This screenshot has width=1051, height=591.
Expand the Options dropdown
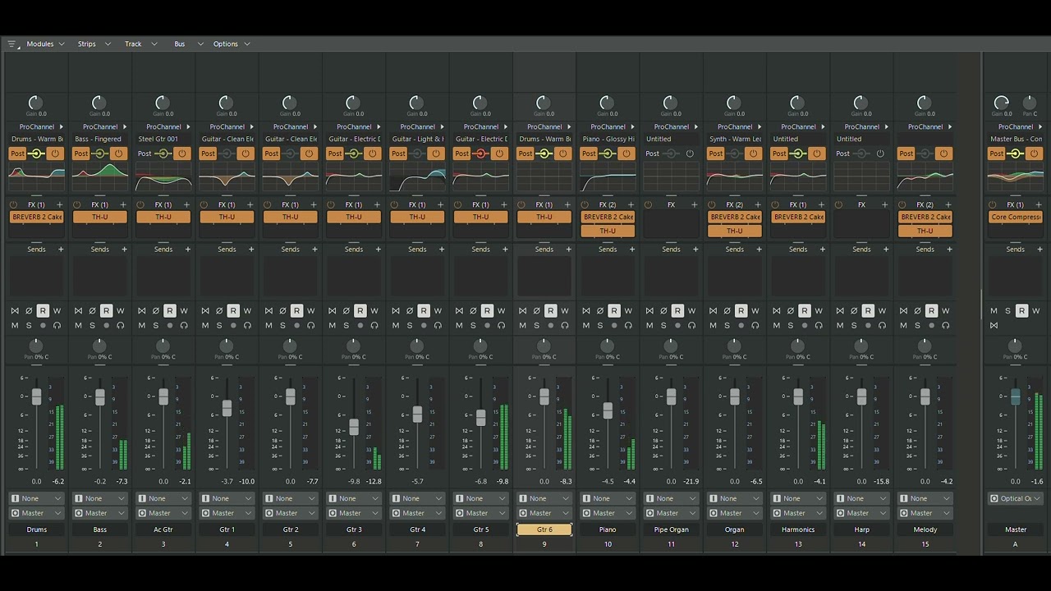(232, 44)
